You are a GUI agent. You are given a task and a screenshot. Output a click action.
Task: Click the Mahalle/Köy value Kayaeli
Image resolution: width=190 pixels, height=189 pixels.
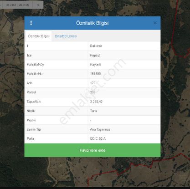95,65
